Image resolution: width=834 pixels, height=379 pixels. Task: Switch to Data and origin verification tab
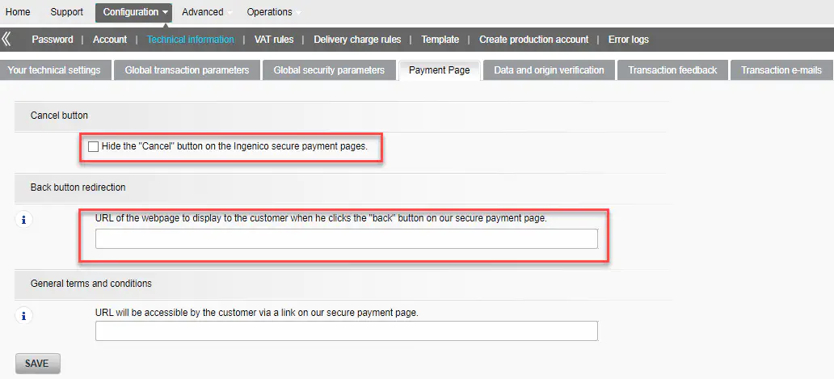[549, 70]
